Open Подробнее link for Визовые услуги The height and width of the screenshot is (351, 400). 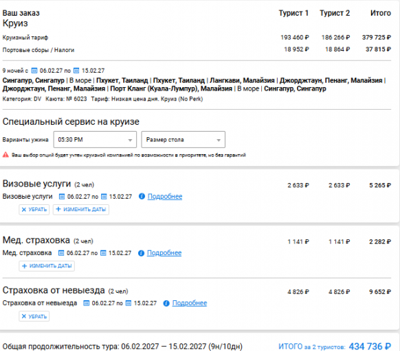[165, 197]
